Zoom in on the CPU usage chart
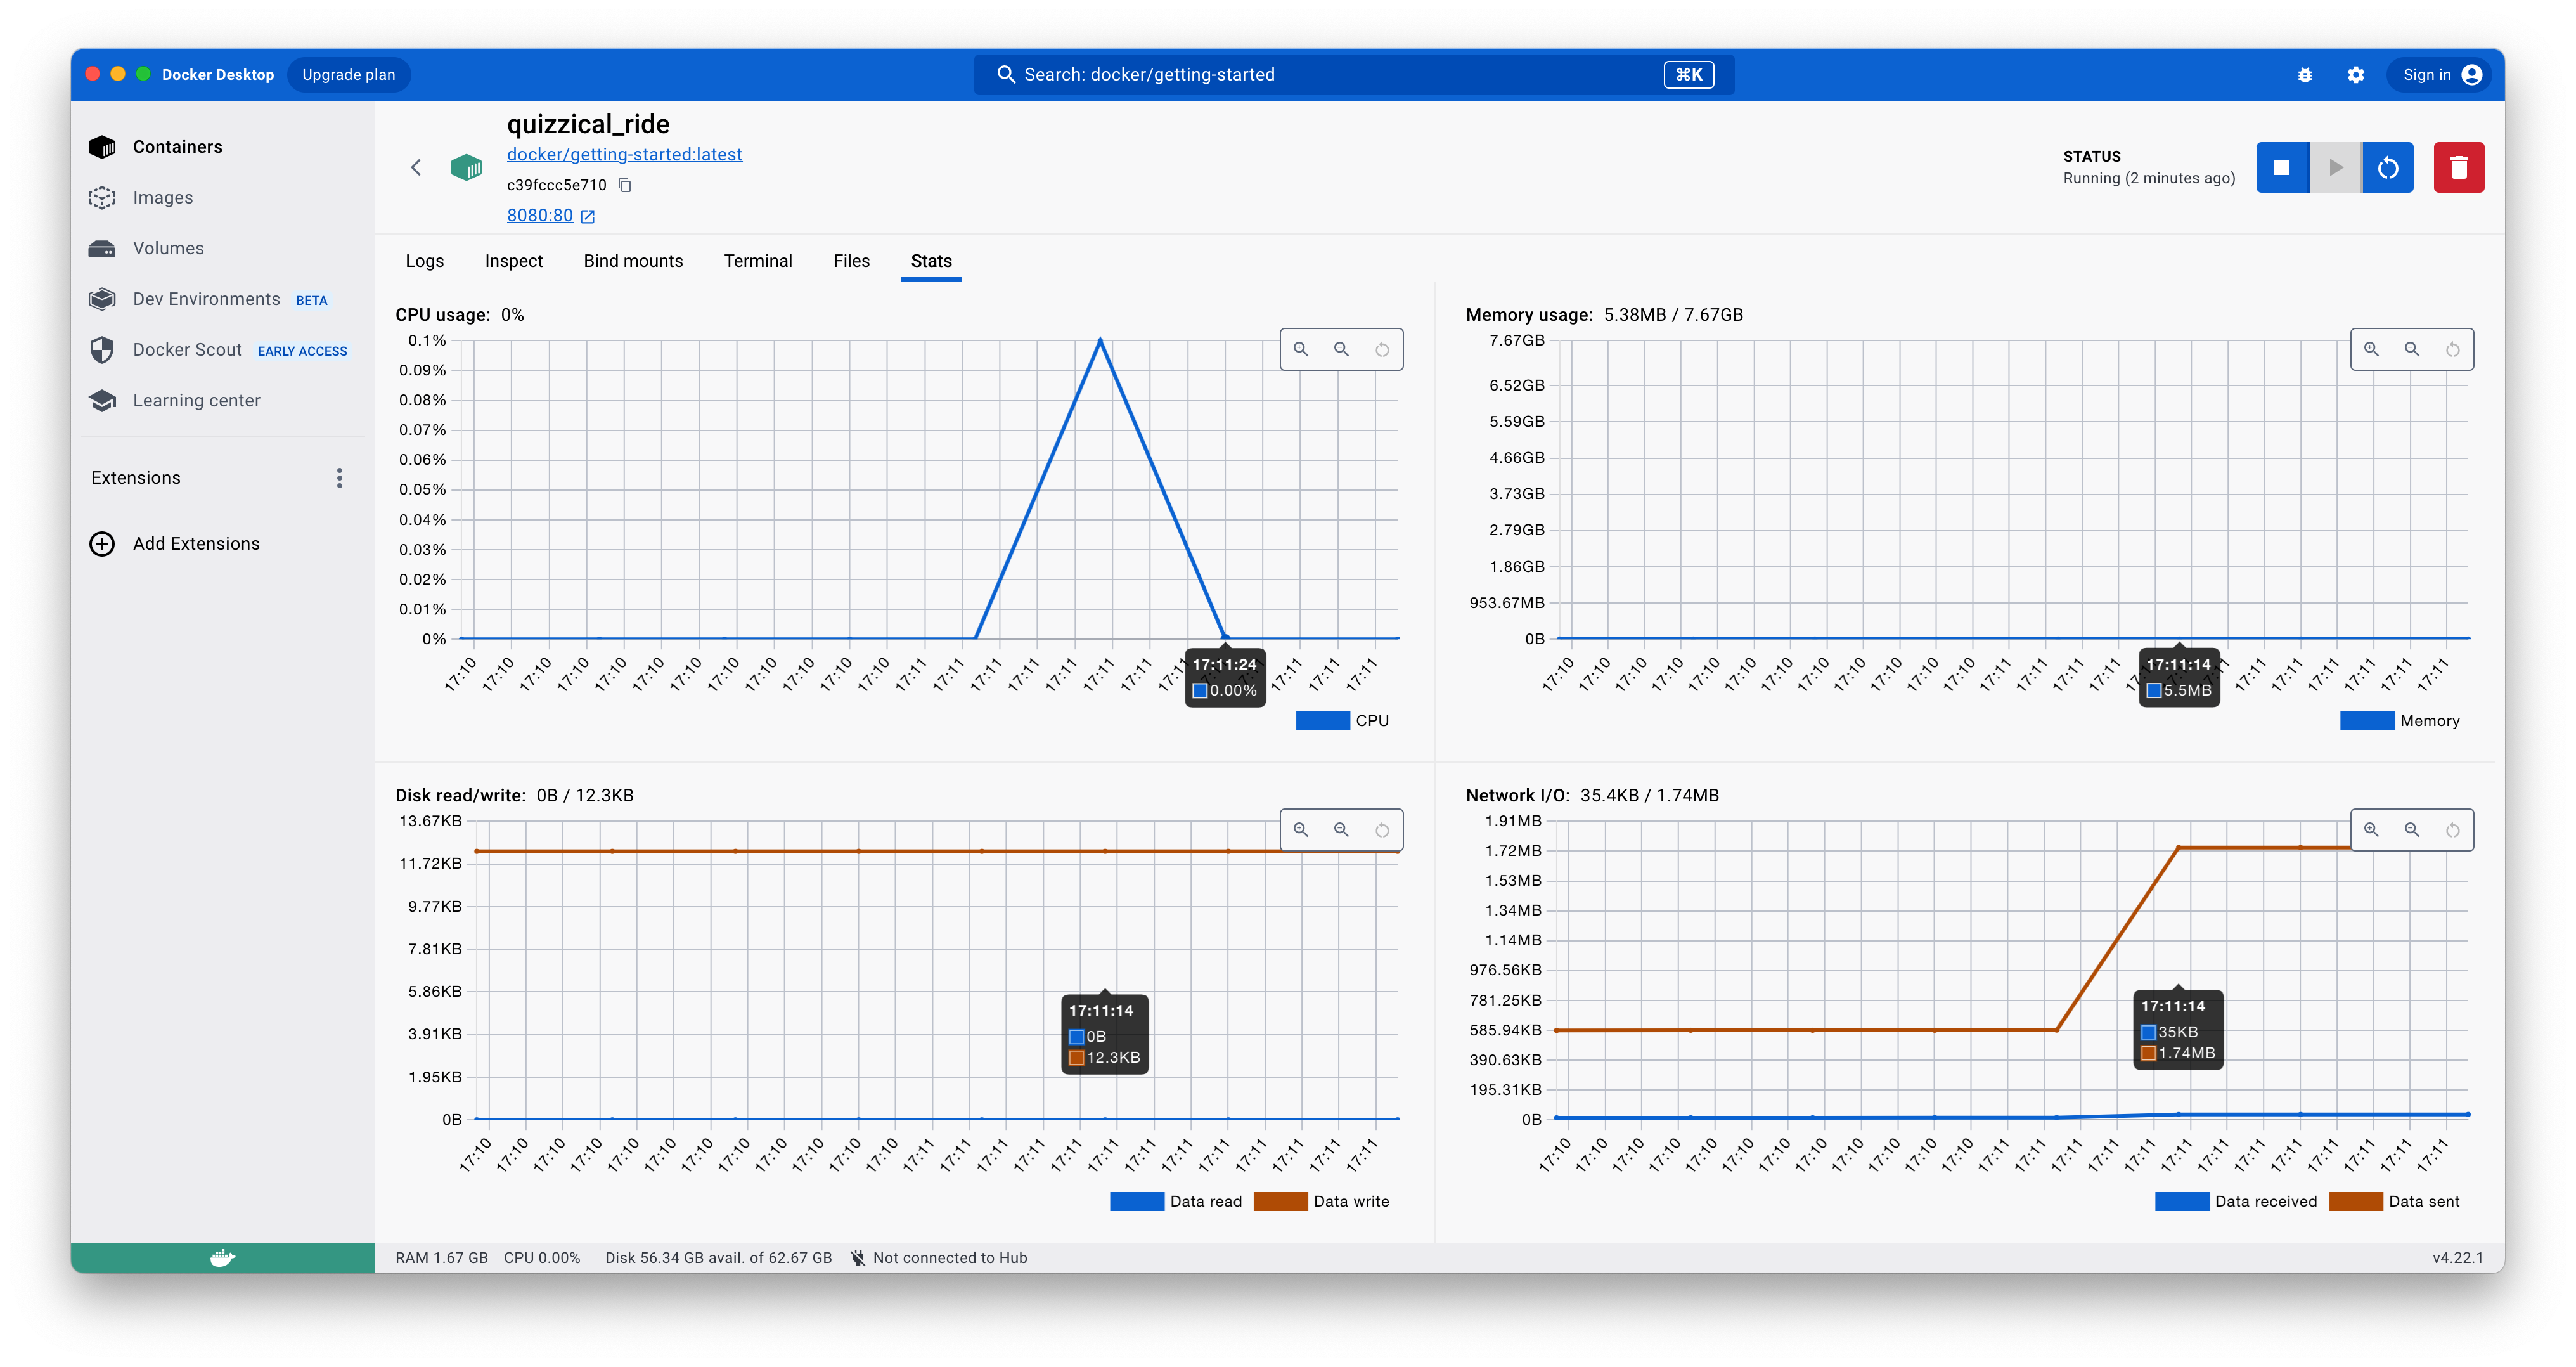2576x1367 pixels. (1301, 349)
